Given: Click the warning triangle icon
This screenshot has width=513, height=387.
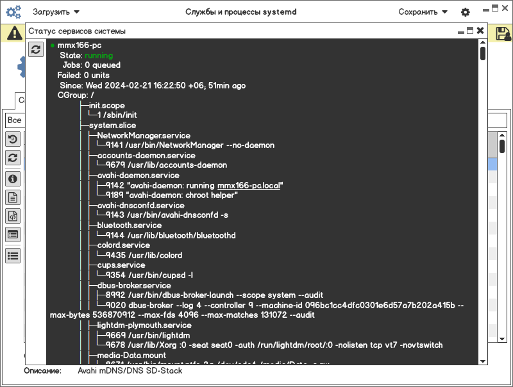Looking at the screenshot, I should (14, 33).
